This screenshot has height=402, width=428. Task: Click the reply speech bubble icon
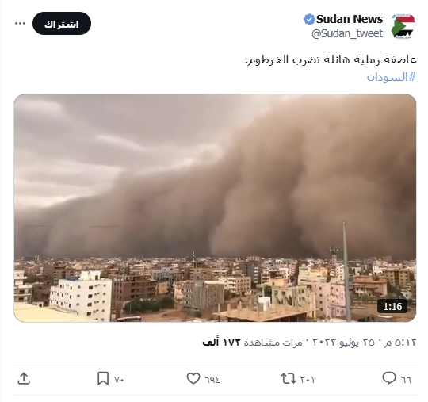coord(388,378)
